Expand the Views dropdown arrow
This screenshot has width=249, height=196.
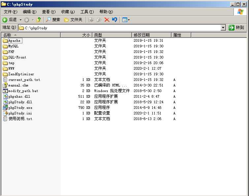(x=129, y=20)
